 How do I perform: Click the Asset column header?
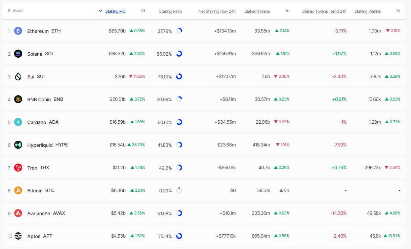point(18,11)
